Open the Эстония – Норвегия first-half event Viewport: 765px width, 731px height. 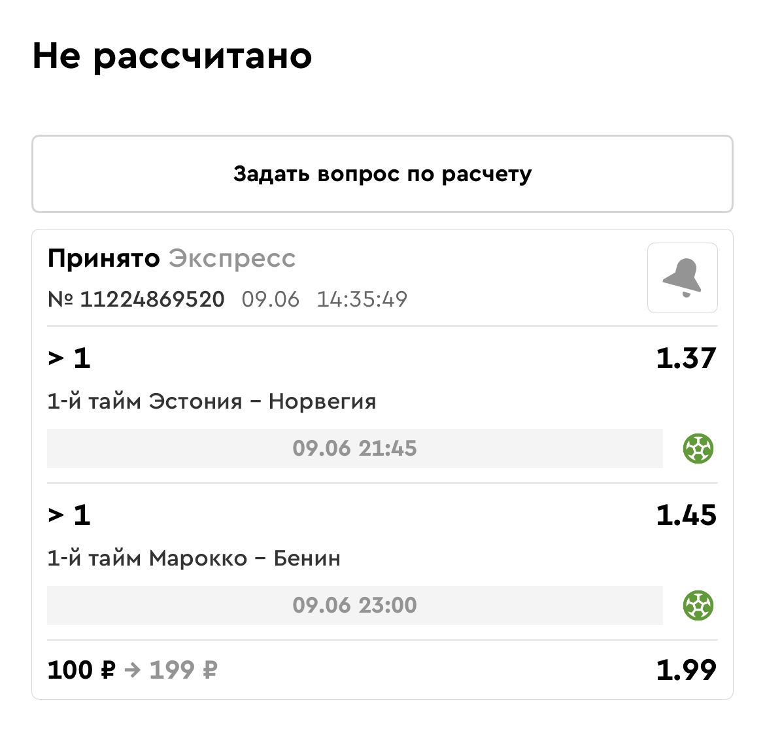tap(211, 401)
